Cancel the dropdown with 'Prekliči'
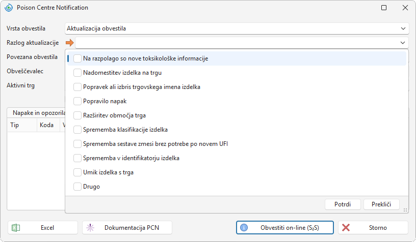 (381, 204)
